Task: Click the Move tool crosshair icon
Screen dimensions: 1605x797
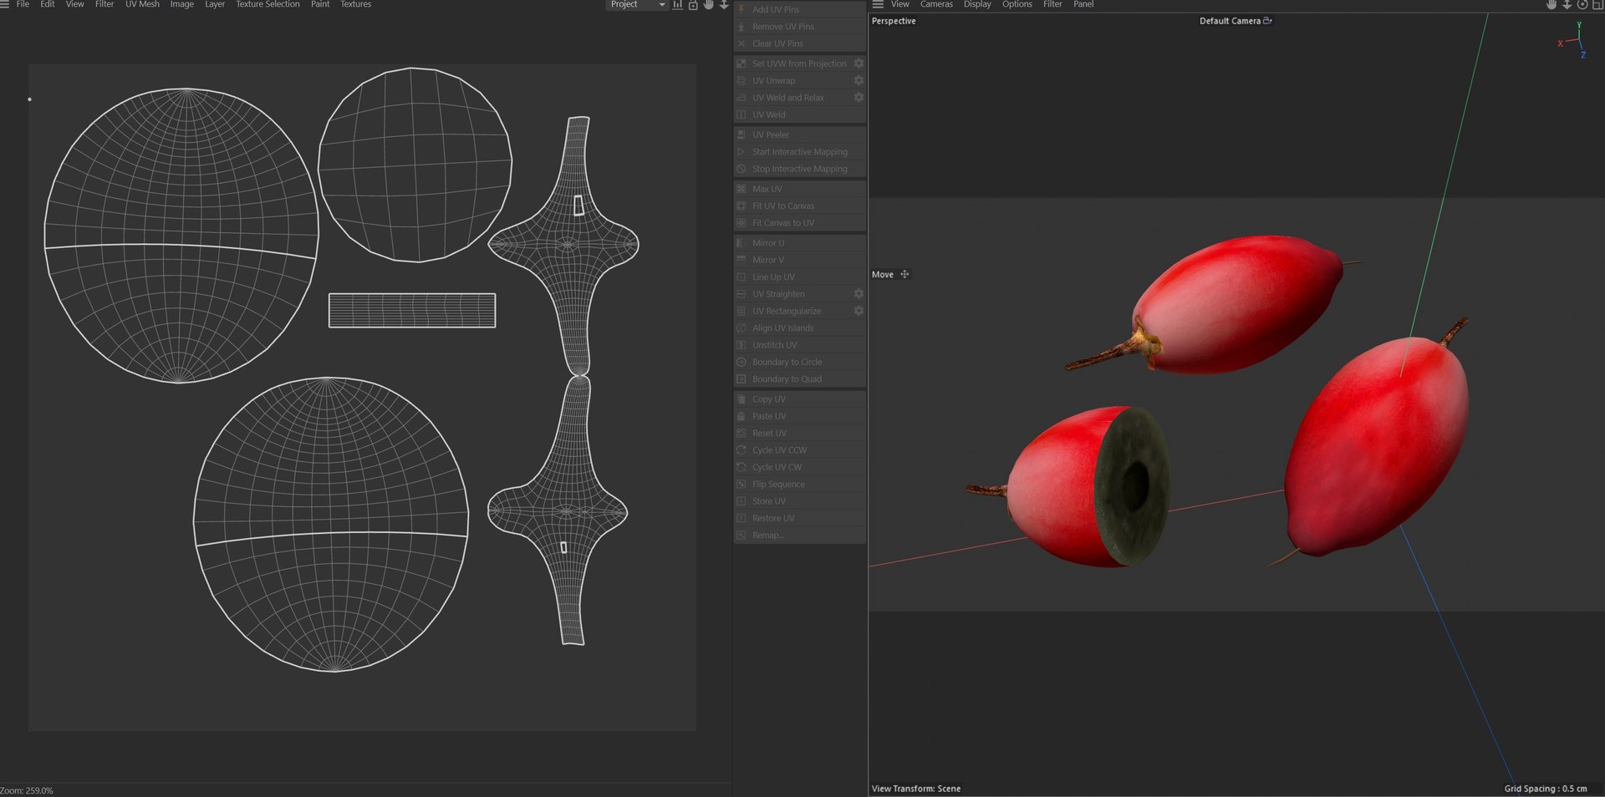Action: (904, 274)
